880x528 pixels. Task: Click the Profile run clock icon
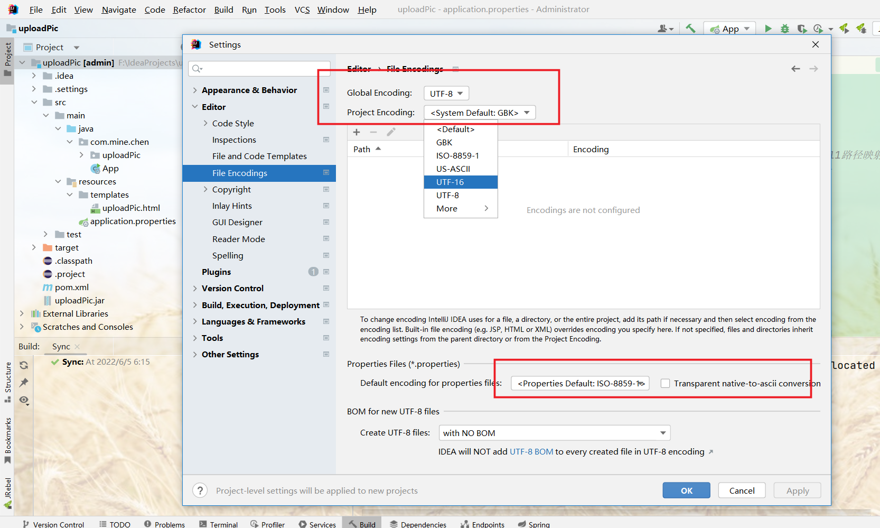pos(818,29)
